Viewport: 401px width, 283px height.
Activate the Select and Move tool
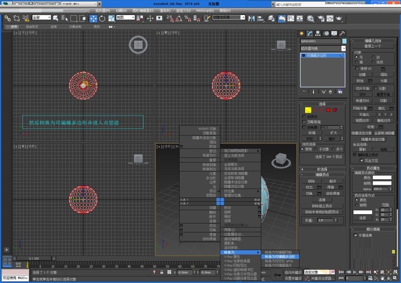93,18
